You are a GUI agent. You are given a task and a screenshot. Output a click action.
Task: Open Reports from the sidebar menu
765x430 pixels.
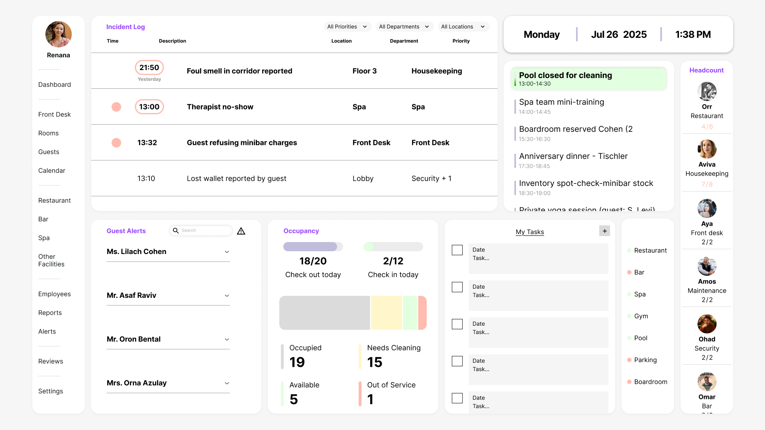point(50,313)
